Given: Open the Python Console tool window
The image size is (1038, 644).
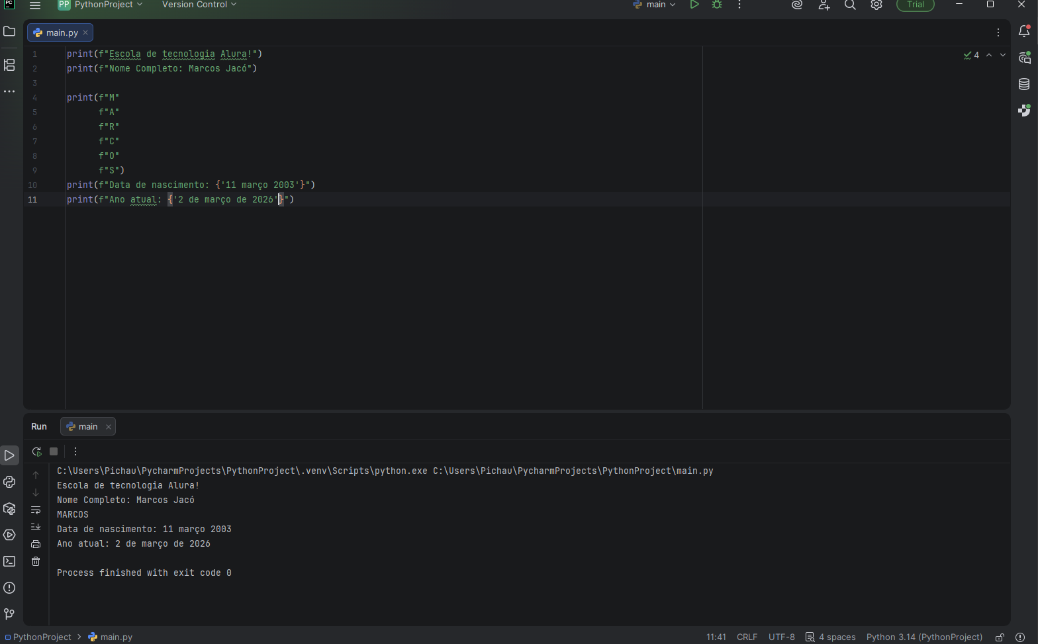Looking at the screenshot, I should (x=9, y=482).
